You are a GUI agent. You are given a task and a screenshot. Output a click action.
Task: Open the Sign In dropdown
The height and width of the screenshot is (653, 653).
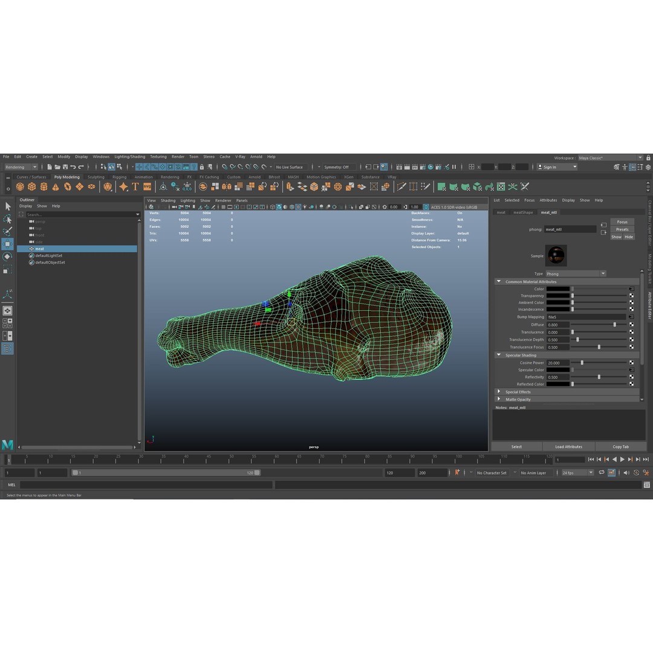pos(557,167)
